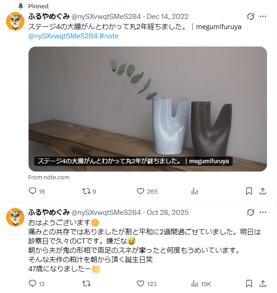Open more options on Oct 28 tweet
The height and width of the screenshot is (293, 277).
click(x=263, y=212)
